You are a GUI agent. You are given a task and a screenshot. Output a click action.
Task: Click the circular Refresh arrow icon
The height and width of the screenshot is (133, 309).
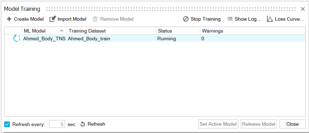[x=83, y=124]
